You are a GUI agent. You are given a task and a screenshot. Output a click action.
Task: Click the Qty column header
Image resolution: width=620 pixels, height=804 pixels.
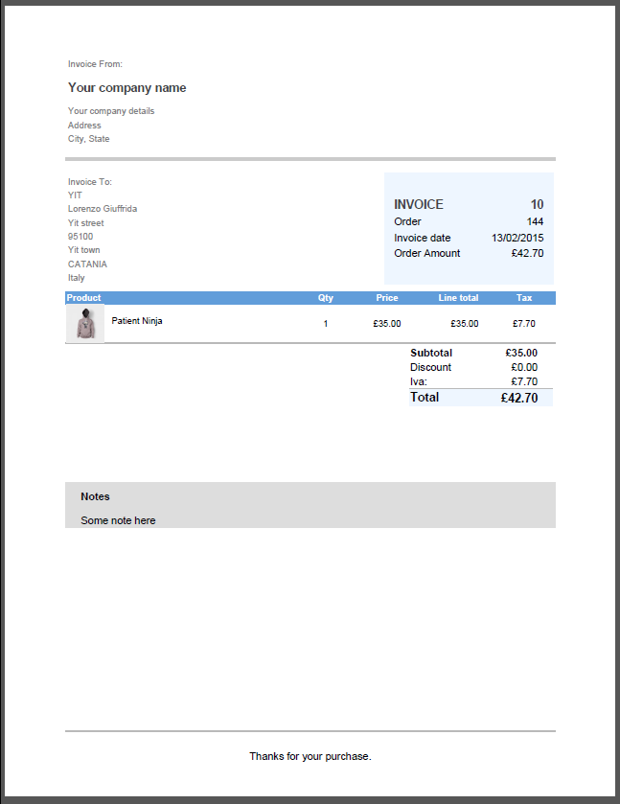tap(326, 298)
